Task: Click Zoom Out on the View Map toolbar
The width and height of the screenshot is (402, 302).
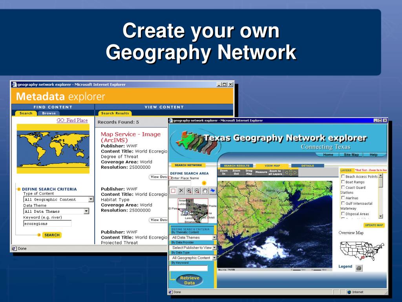Action: pos(236,172)
